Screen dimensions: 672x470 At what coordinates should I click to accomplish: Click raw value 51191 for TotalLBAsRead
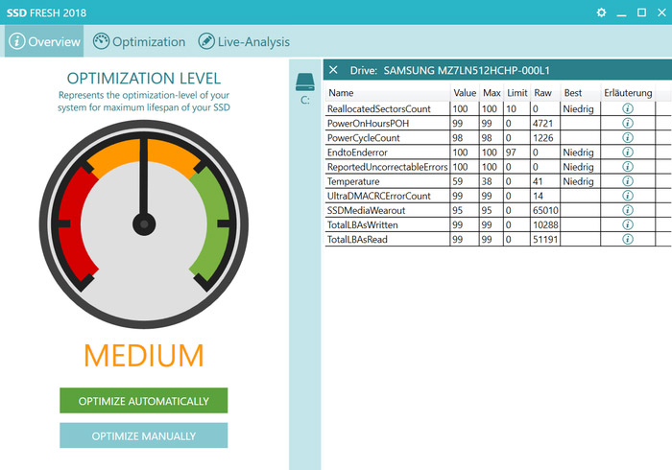[545, 240]
